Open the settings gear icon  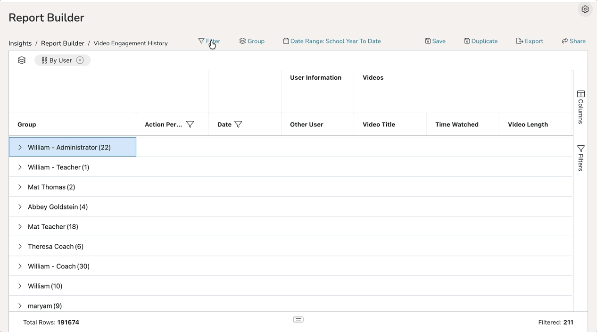click(585, 9)
